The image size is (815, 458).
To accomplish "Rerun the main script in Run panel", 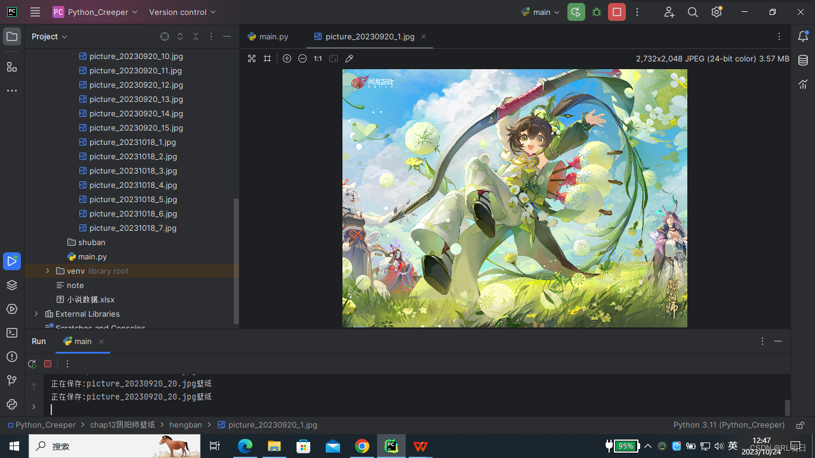I will pos(32,364).
